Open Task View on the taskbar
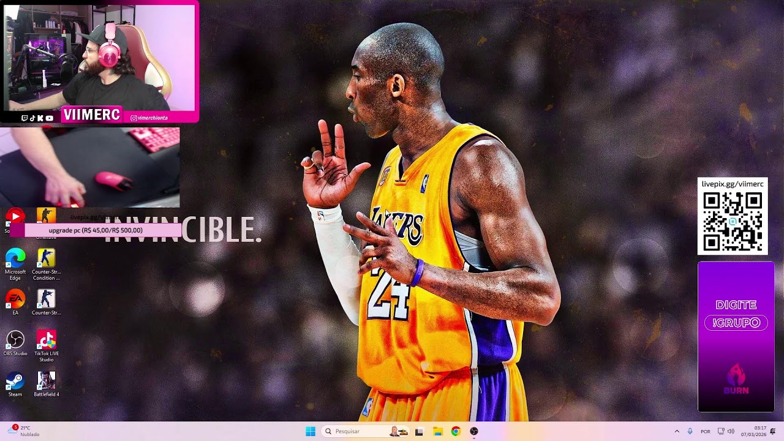This screenshot has width=784, height=441. coord(419,431)
